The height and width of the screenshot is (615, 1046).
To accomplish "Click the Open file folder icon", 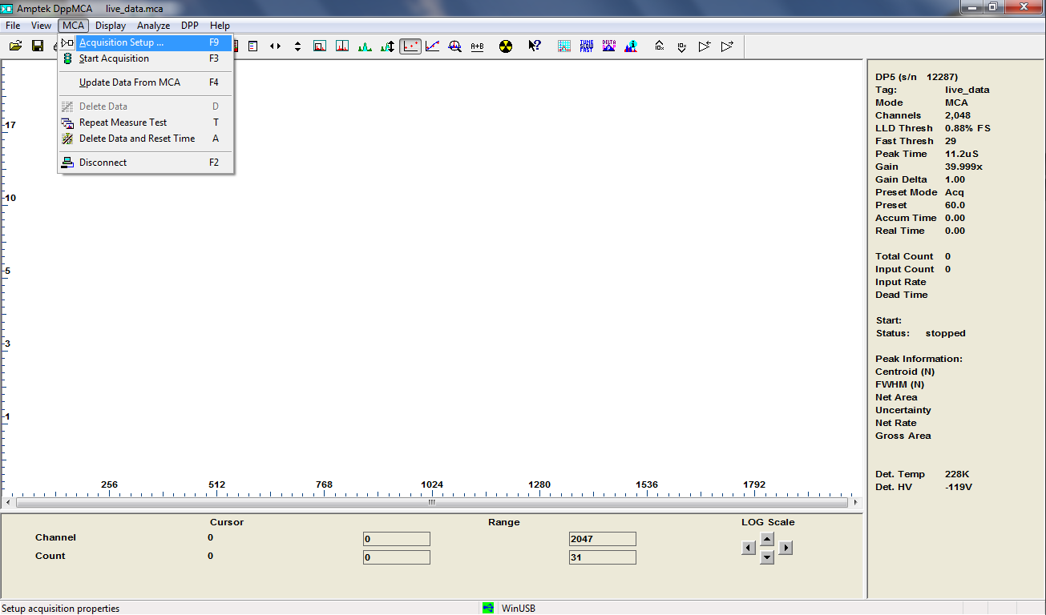I will (x=15, y=46).
